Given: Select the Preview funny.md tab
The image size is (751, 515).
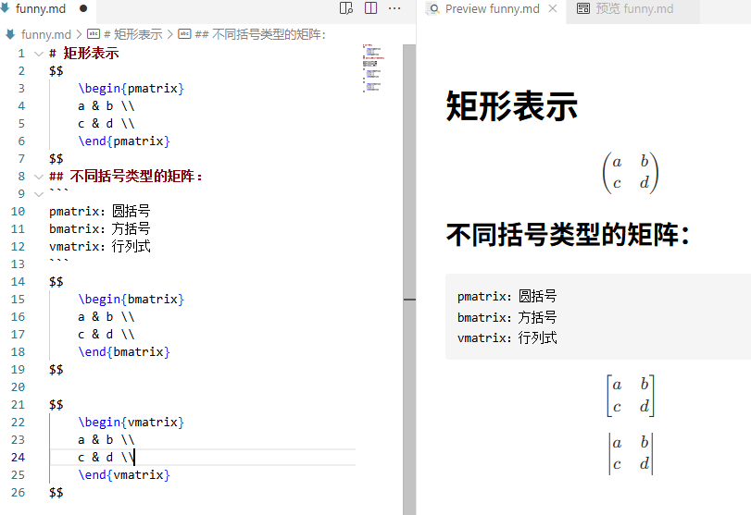Looking at the screenshot, I should (x=492, y=8).
